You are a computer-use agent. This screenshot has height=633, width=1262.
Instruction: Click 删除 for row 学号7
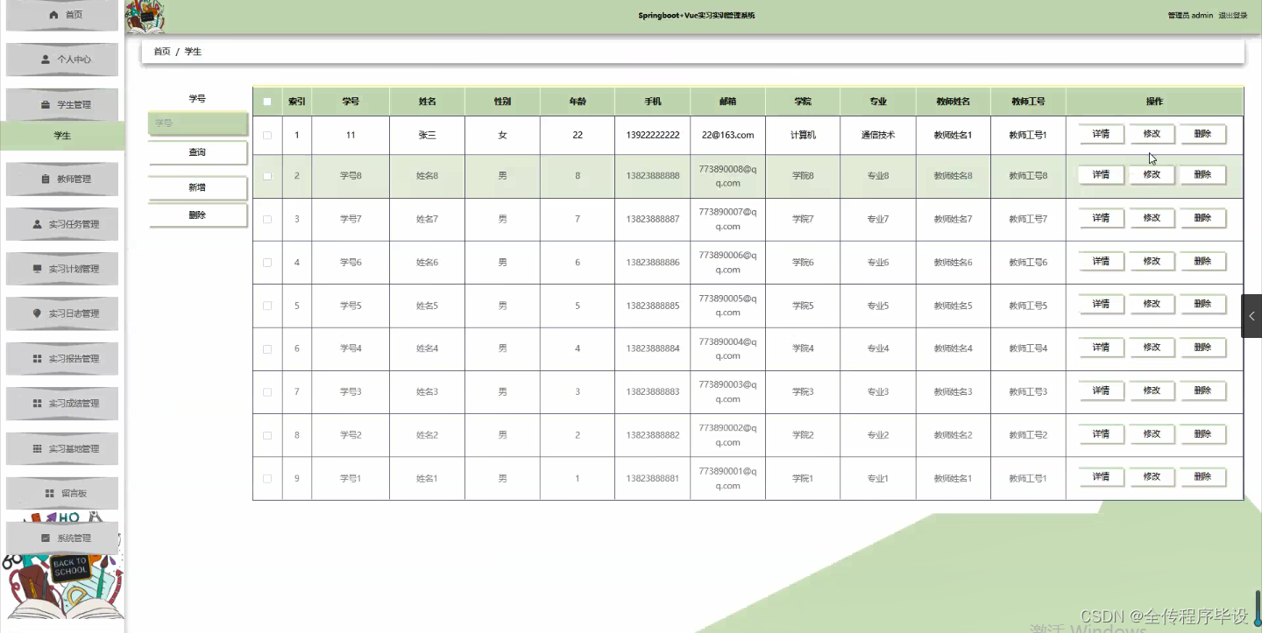click(x=1202, y=218)
